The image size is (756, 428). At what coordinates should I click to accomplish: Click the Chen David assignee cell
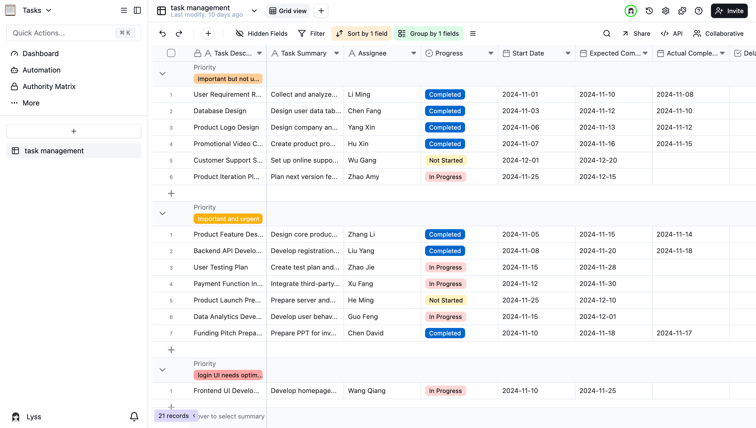(x=382, y=333)
